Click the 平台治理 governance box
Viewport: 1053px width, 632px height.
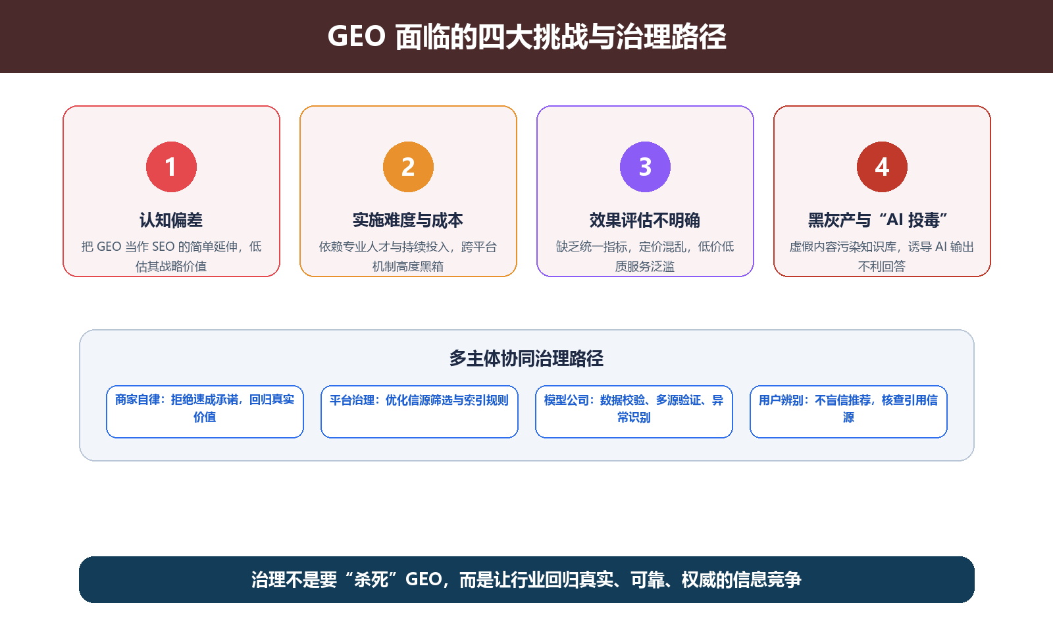tap(419, 411)
